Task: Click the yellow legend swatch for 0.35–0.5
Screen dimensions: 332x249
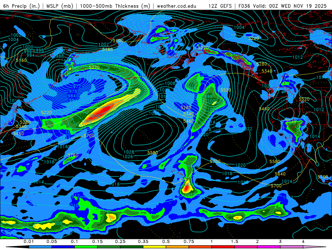Action: (x=154, y=247)
